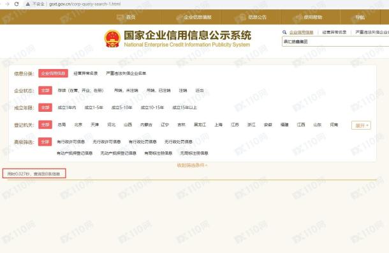The width and height of the screenshot is (389, 253).
Task: Filter by 成立10-15年
Action: tap(152, 107)
